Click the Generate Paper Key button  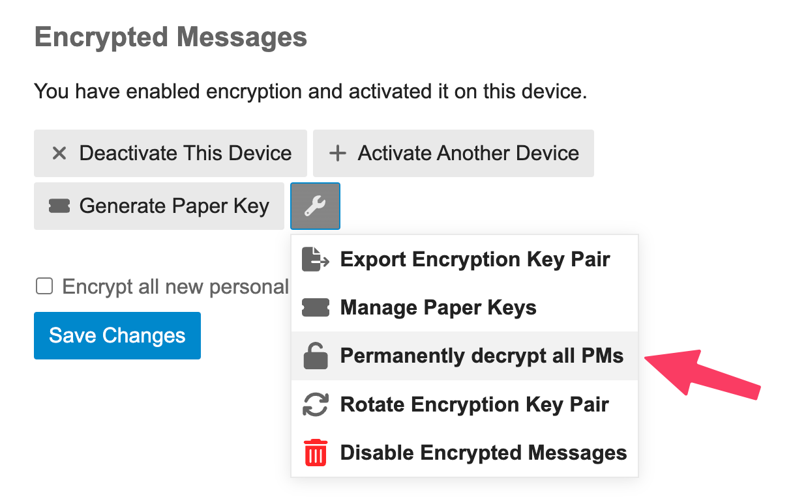coord(159,206)
